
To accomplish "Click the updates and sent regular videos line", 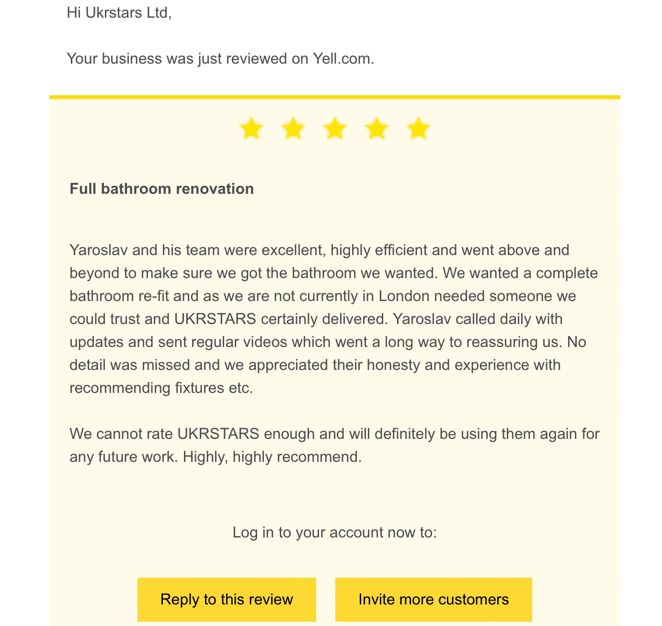I will [328, 342].
